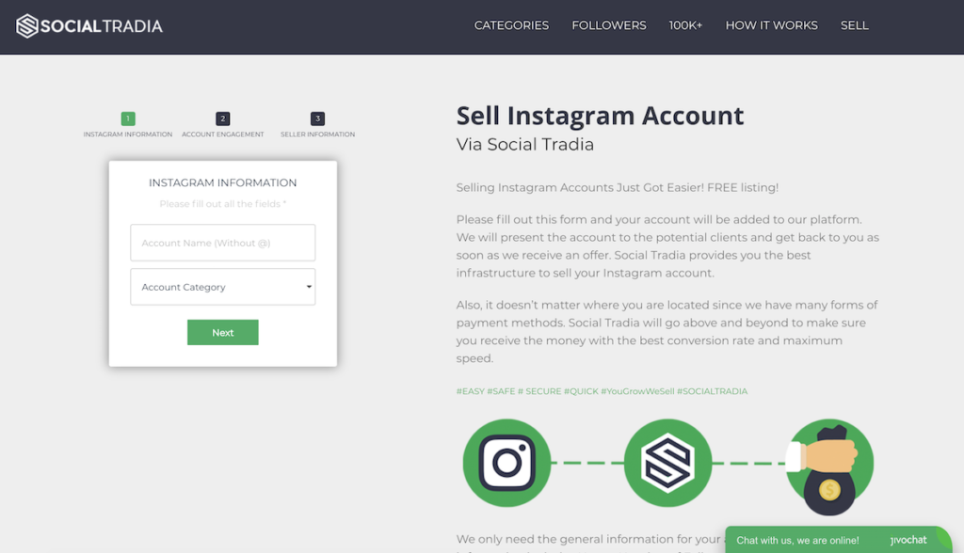Viewport: 964px width, 553px height.
Task: Click the Social Tradia logo
Action: [x=89, y=25]
